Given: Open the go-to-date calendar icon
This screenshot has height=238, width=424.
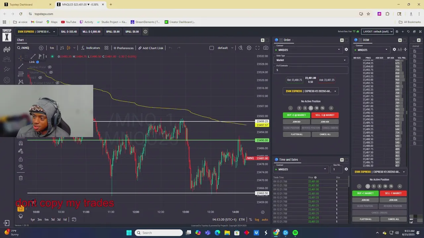Looking at the screenshot, I should pos(74,219).
